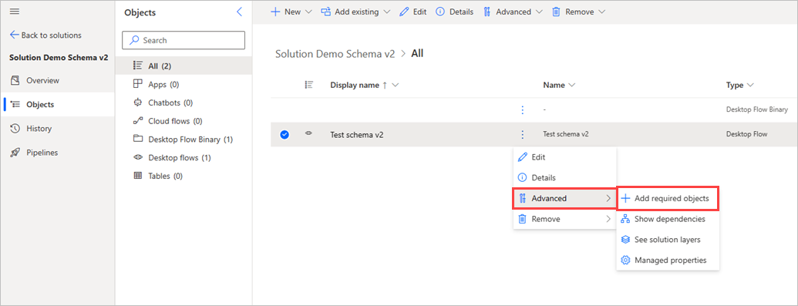
Task: Select Add required objects
Action: point(667,199)
